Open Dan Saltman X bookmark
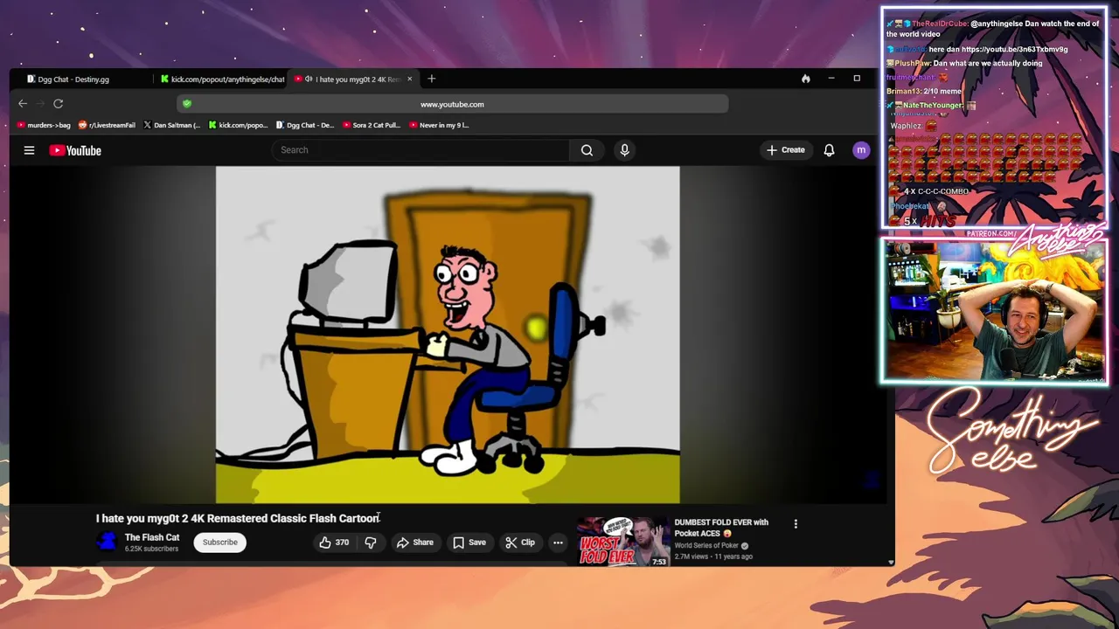Viewport: 1119px width, 629px height. click(172, 125)
